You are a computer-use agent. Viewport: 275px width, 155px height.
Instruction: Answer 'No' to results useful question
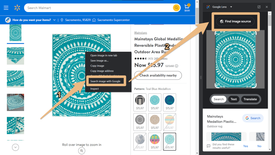click(259, 146)
